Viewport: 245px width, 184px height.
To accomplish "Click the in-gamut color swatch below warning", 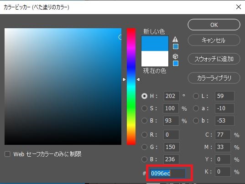I will click(x=176, y=46).
